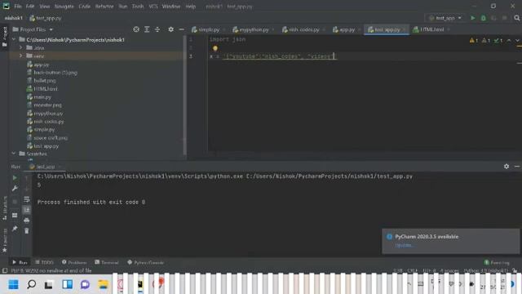Open the test_app run configuration dropdown
This screenshot has height=294, width=522.
coord(445,18)
